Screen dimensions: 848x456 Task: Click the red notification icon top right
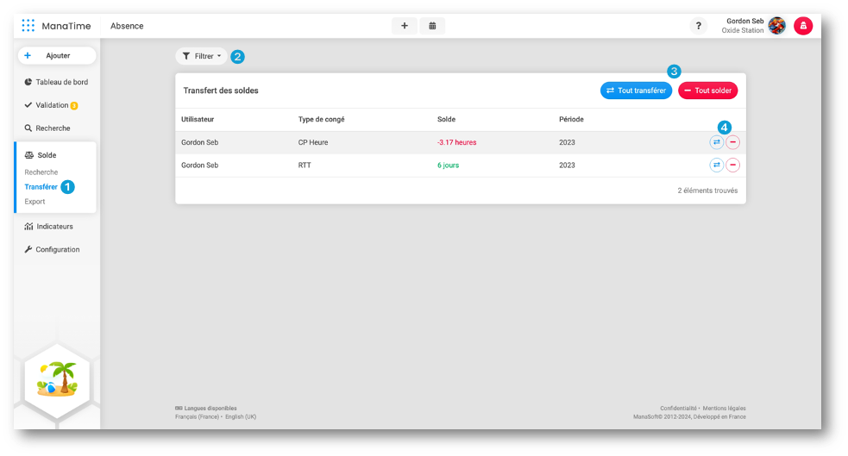click(x=803, y=26)
